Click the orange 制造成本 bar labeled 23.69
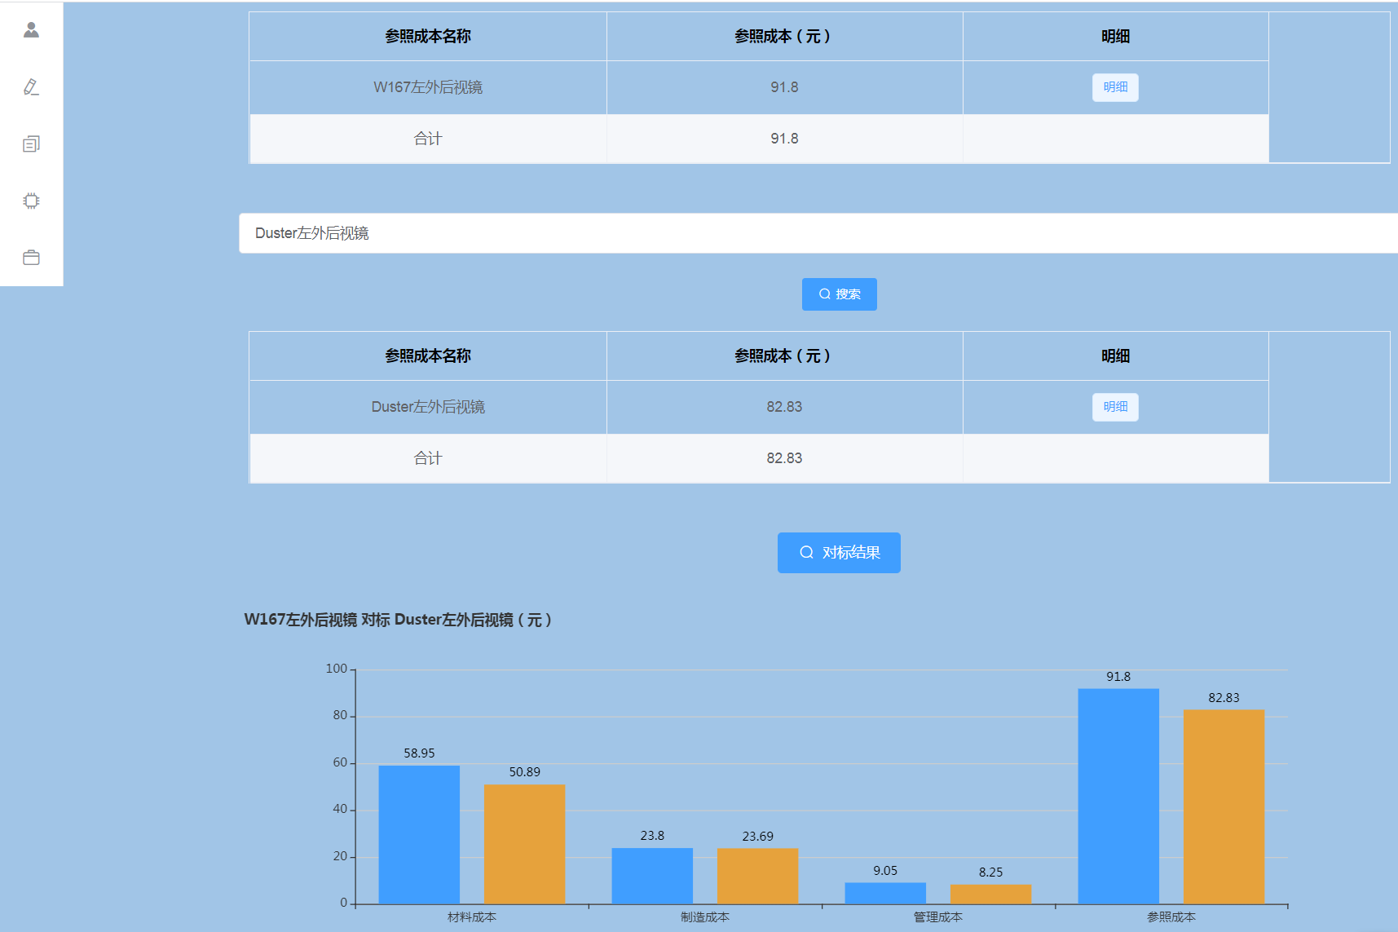The image size is (1398, 932). click(x=757, y=877)
